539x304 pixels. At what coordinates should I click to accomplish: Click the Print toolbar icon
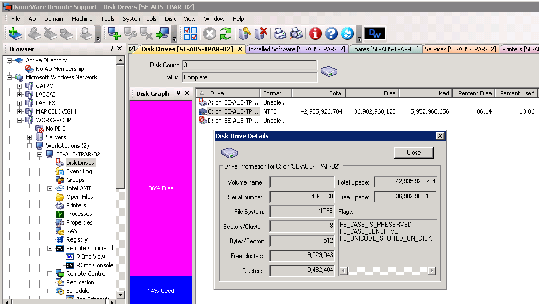[280, 33]
